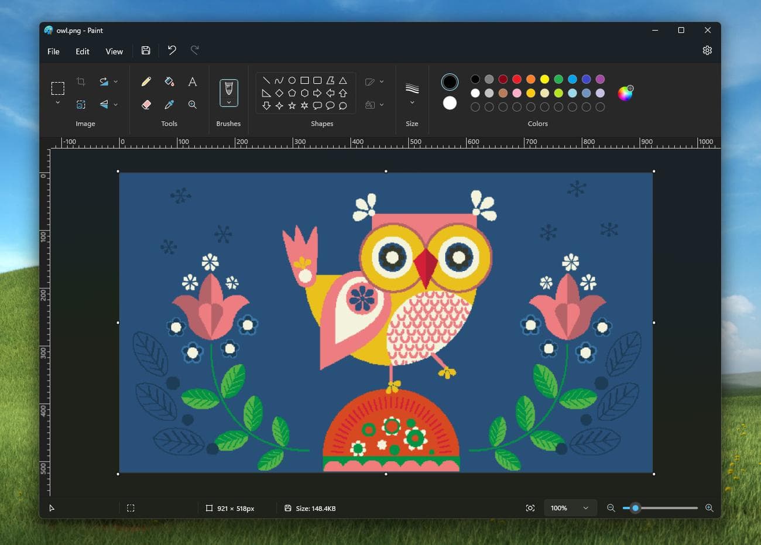Pick the Color picker eyedropper tool
The image size is (761, 545).
click(169, 104)
